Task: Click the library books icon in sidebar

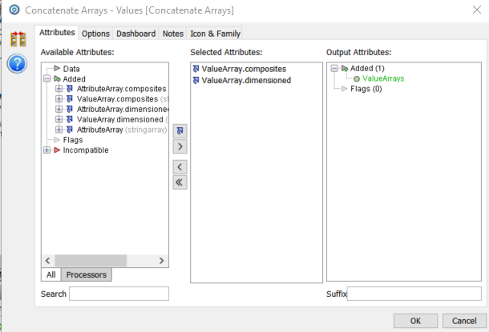Action: coord(18,39)
